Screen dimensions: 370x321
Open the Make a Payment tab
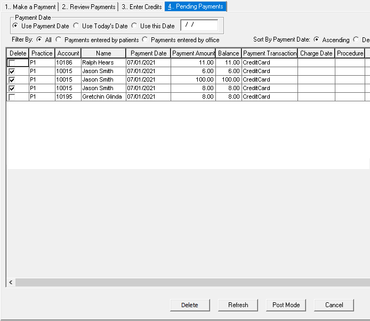click(x=30, y=7)
